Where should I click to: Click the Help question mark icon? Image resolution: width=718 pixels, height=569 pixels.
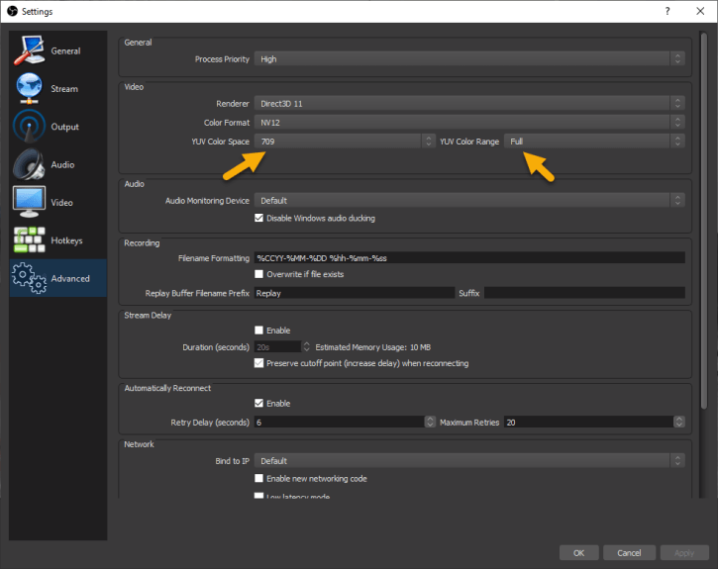667,11
